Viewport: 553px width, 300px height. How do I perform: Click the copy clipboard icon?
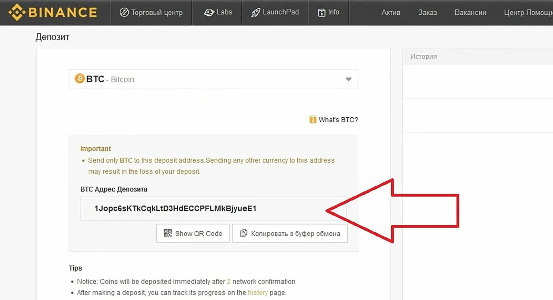pyautogui.click(x=244, y=233)
